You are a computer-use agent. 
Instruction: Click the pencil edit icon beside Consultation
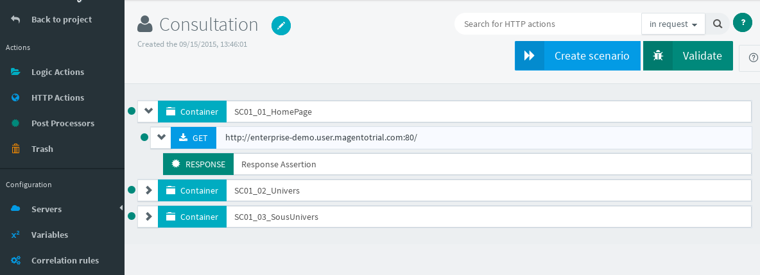[281, 25]
